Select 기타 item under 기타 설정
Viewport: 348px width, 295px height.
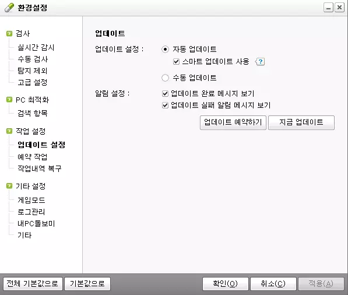click(24, 235)
